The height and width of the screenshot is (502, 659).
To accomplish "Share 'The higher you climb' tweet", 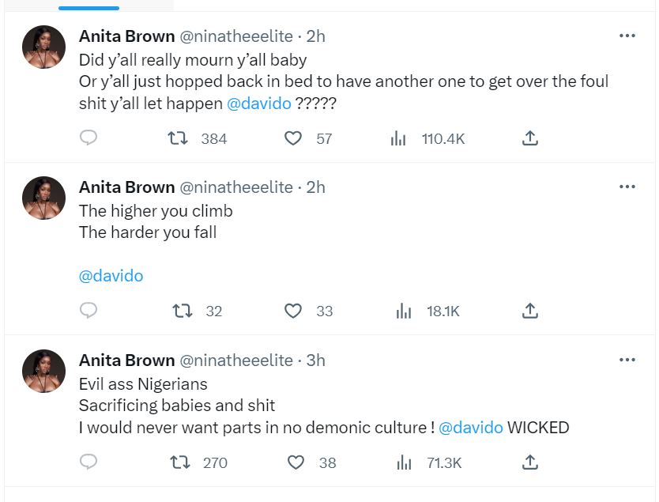I will [x=530, y=311].
